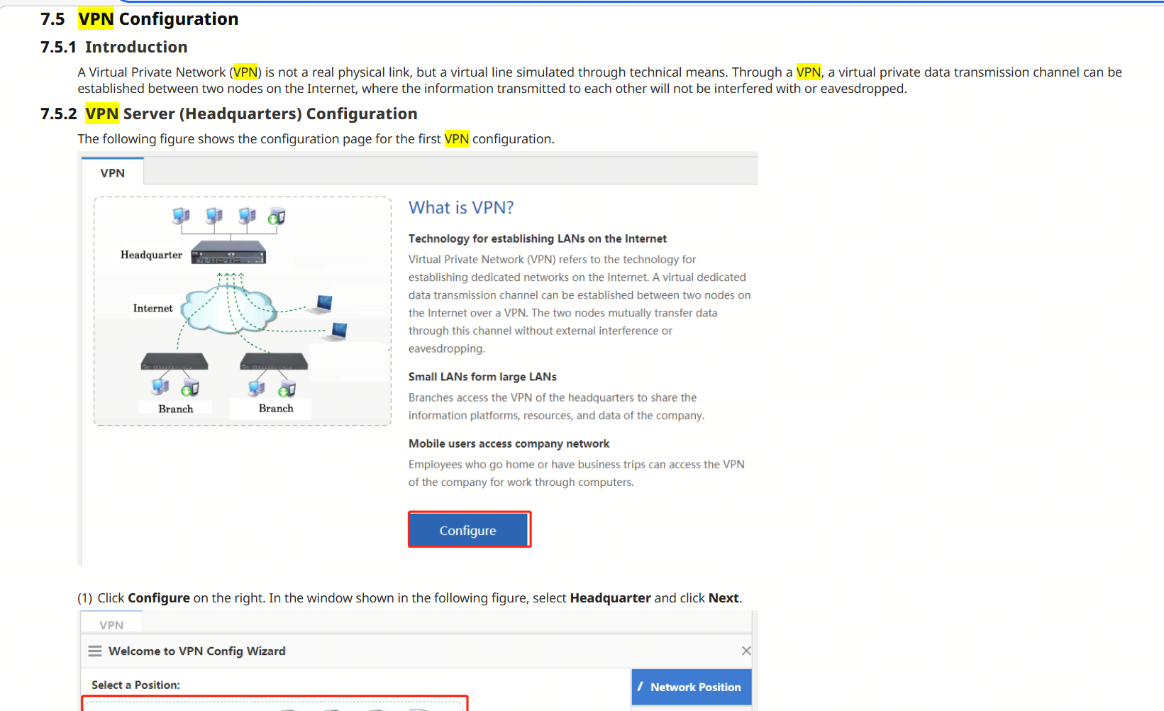This screenshot has height=711, width=1164.
Task: Click the upper laptop icon in the diagram
Action: point(323,304)
